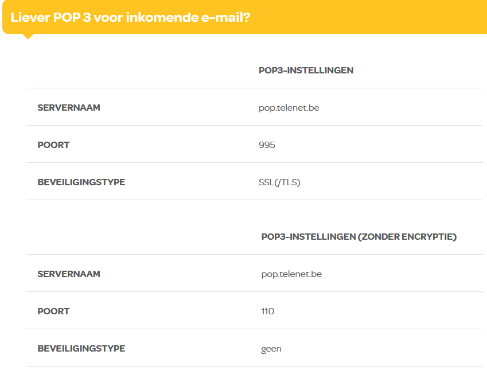
Task: Click BEVEILIGINGSTYPE label beside 'geen'
Action: point(81,349)
